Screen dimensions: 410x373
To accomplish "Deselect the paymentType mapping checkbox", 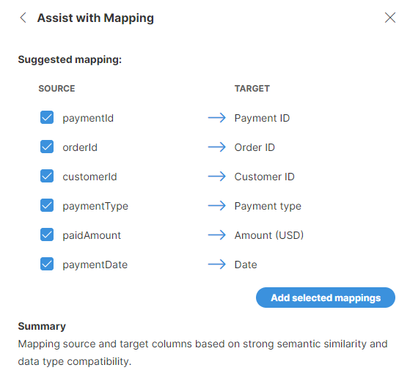I will [x=47, y=205].
